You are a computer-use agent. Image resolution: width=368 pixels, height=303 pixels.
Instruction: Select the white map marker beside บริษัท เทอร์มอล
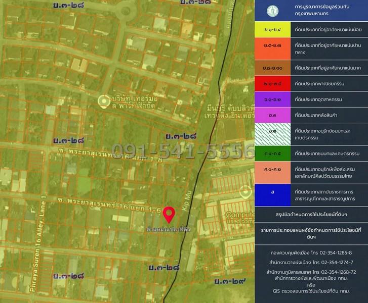(x=104, y=101)
